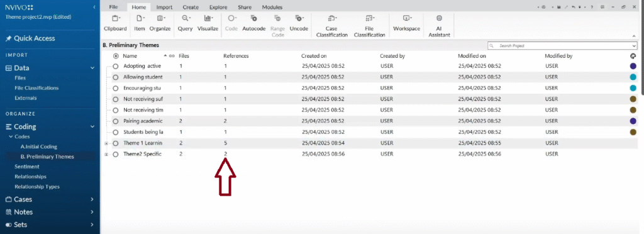Click the feedback chat icon in title bar
The height and width of the screenshot is (234, 644).
(x=602, y=7)
